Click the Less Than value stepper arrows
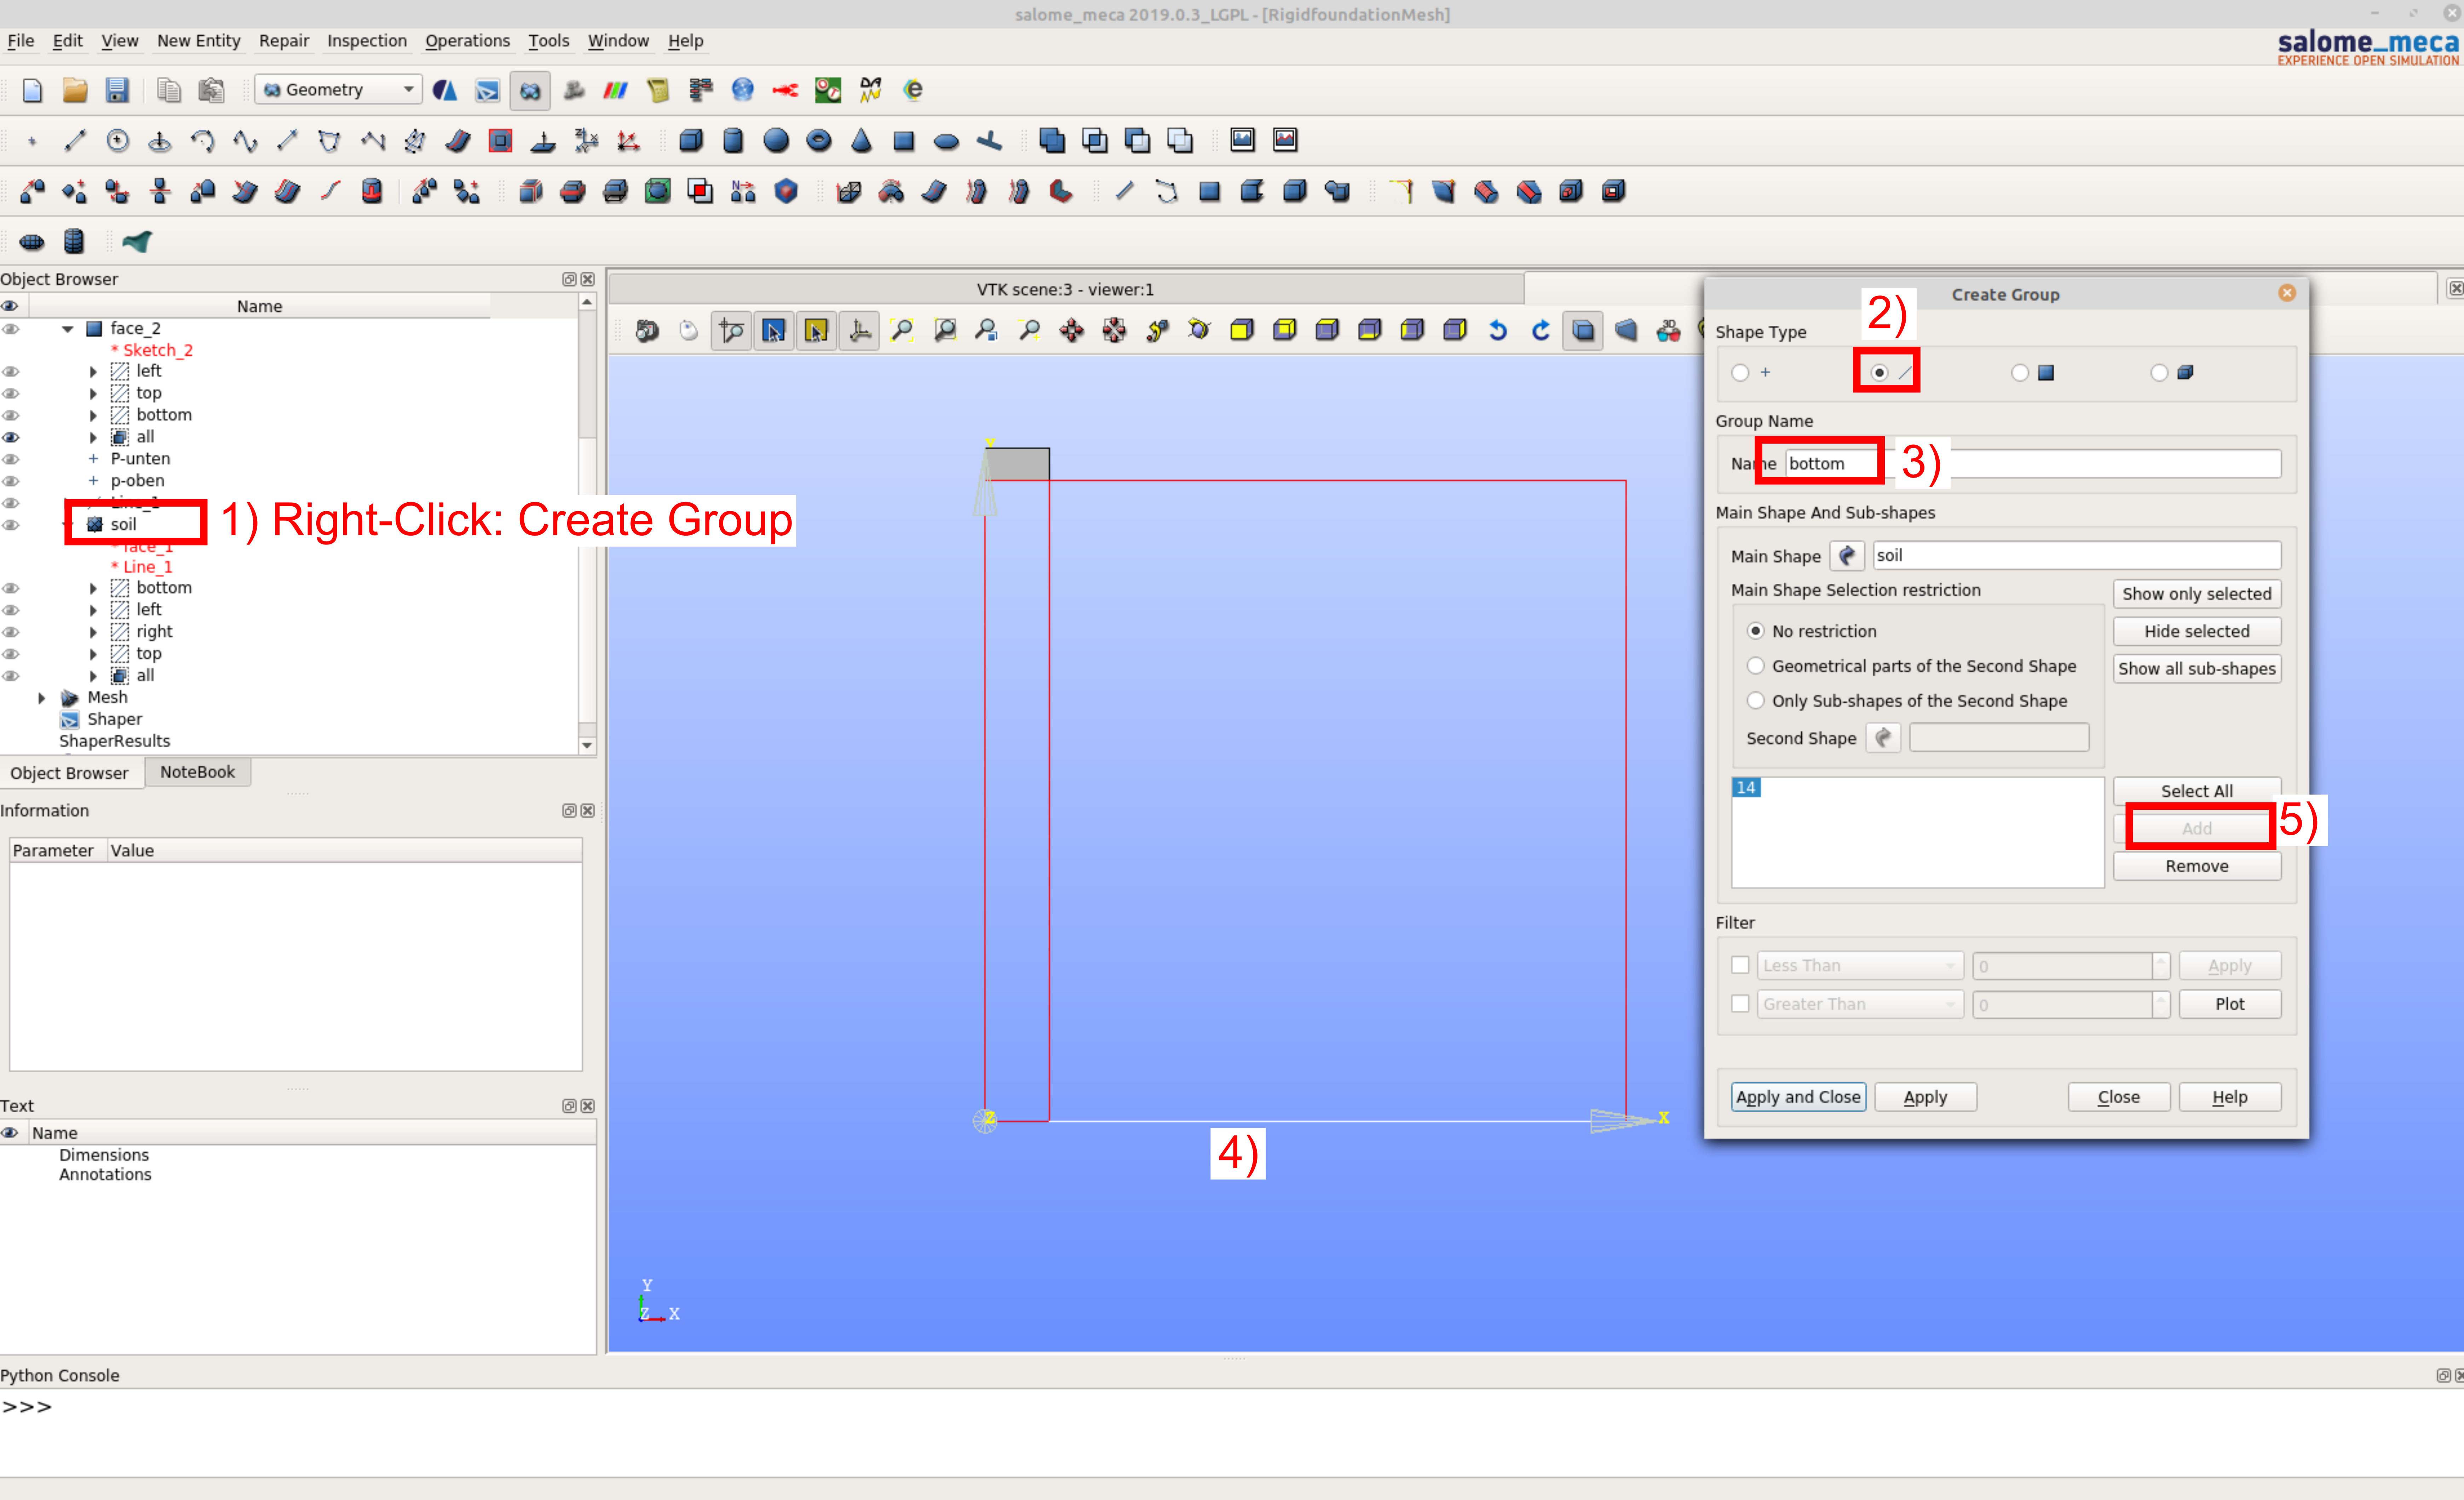 click(x=2161, y=965)
